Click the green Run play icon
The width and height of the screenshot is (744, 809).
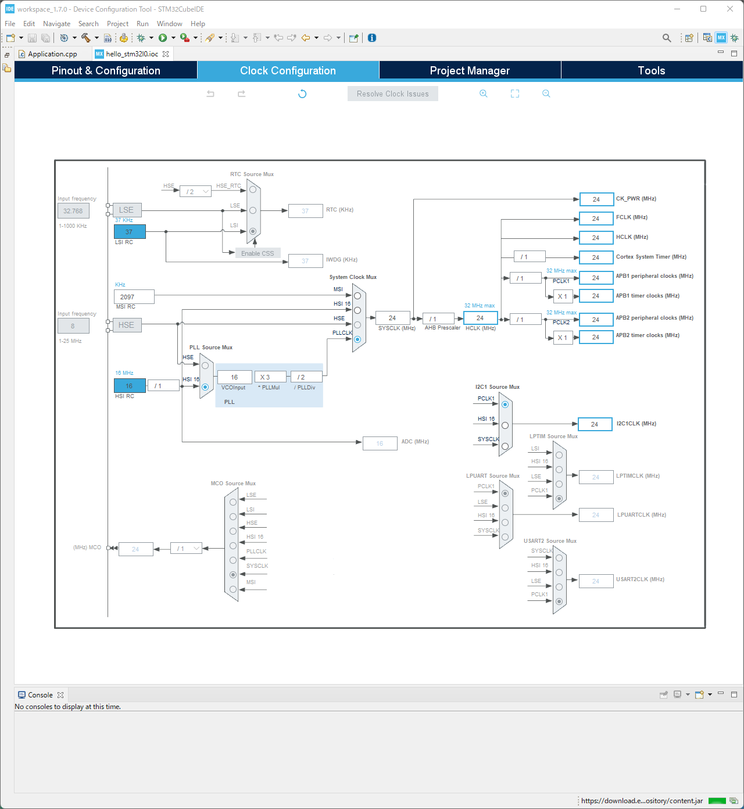tap(163, 38)
